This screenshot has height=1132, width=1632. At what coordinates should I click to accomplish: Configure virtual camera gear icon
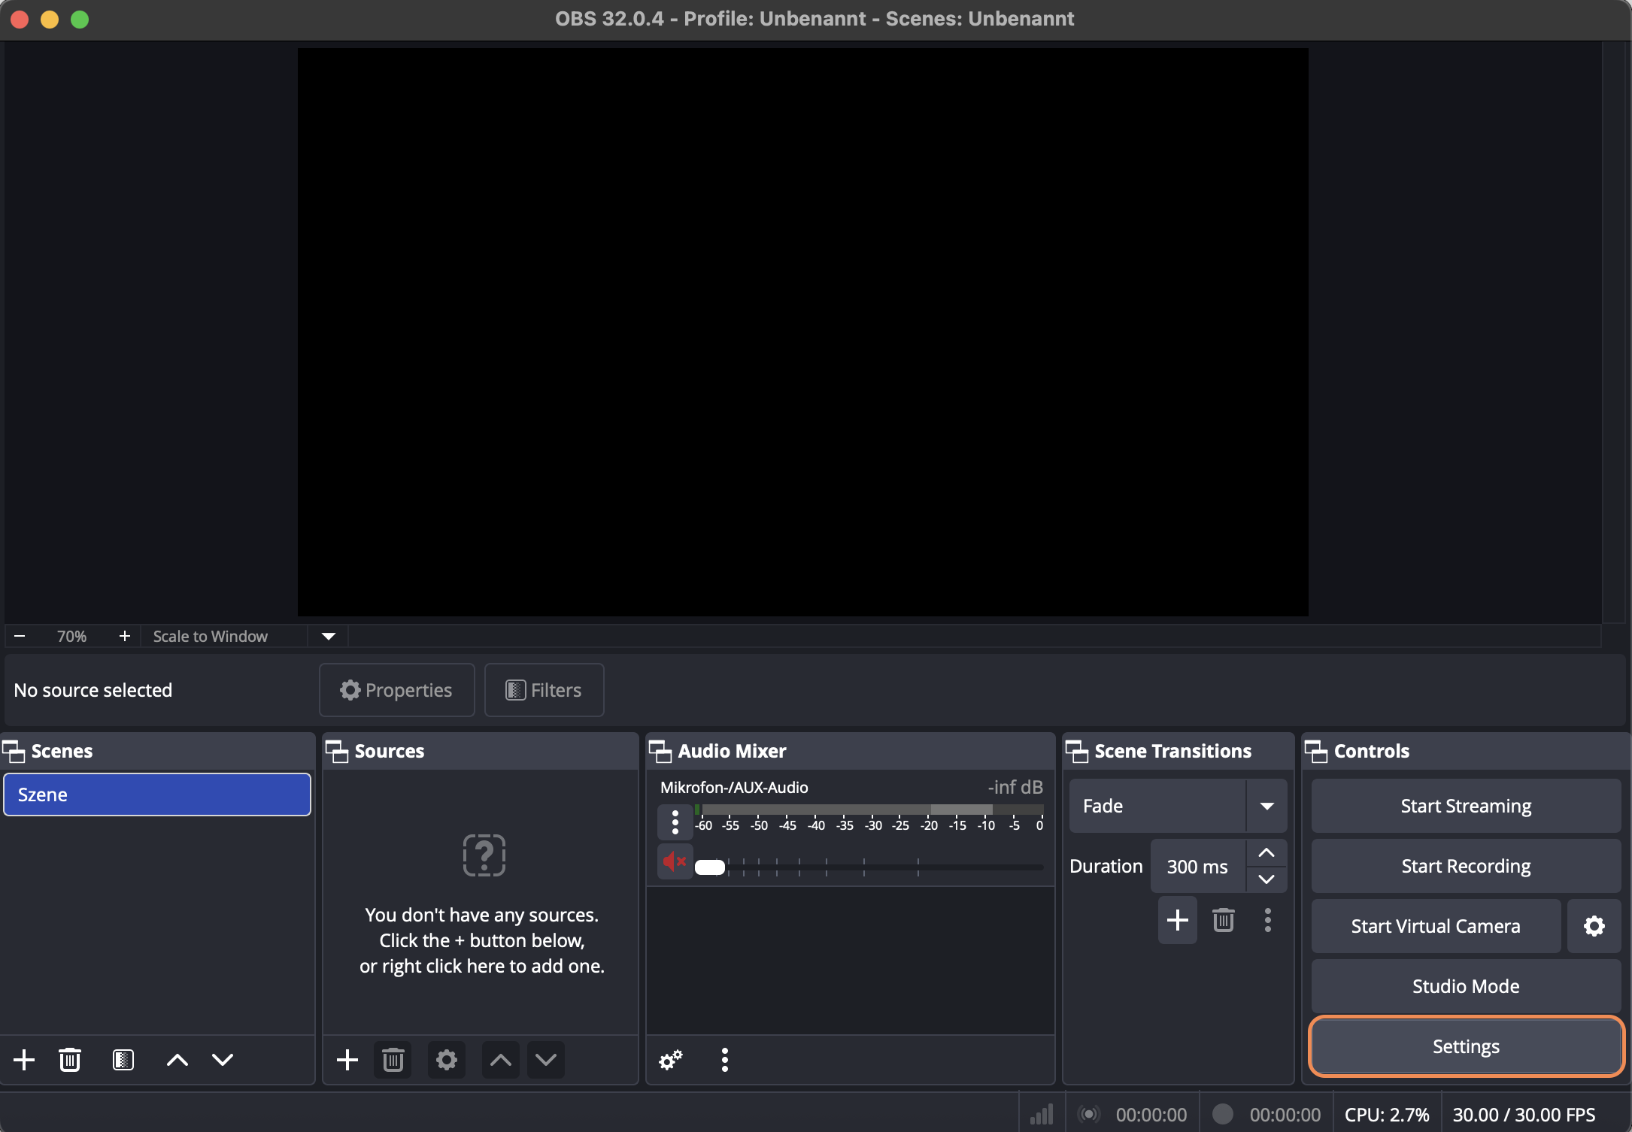pyautogui.click(x=1594, y=926)
